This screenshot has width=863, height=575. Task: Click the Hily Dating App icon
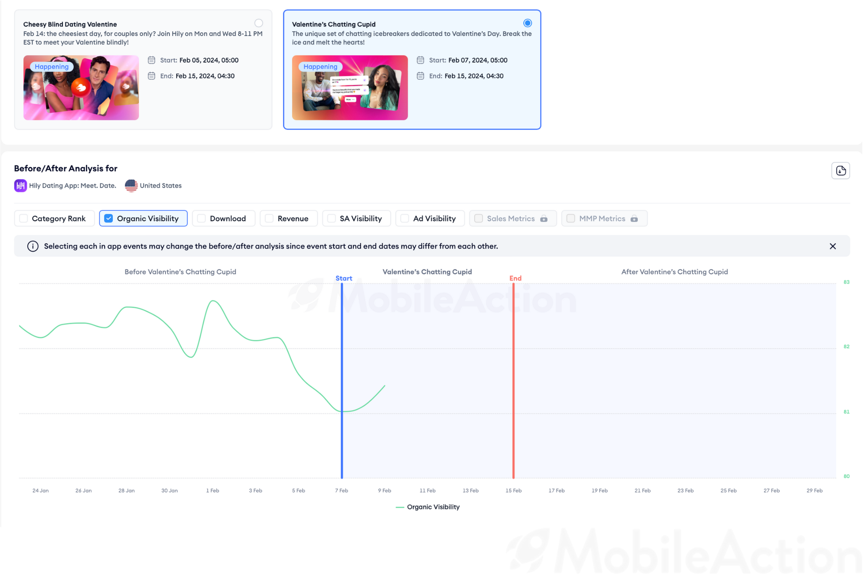(20, 185)
